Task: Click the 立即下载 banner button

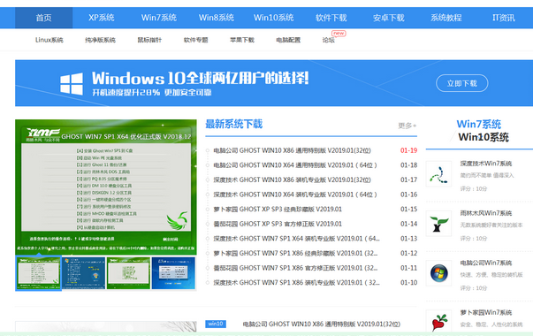Action: 462,83
